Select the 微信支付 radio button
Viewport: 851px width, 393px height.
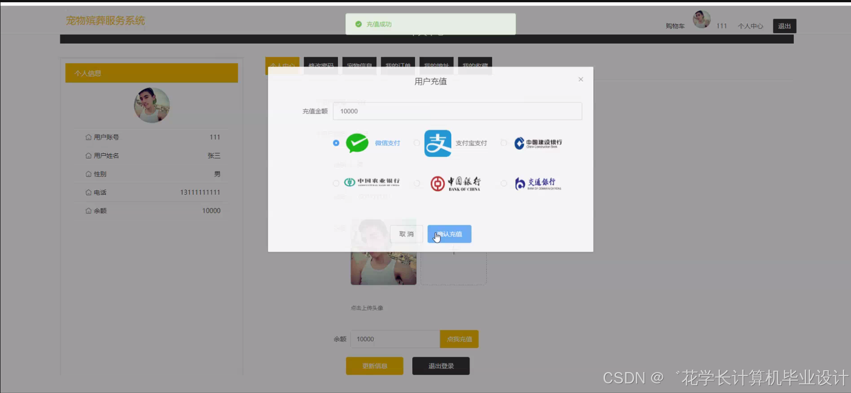point(336,143)
